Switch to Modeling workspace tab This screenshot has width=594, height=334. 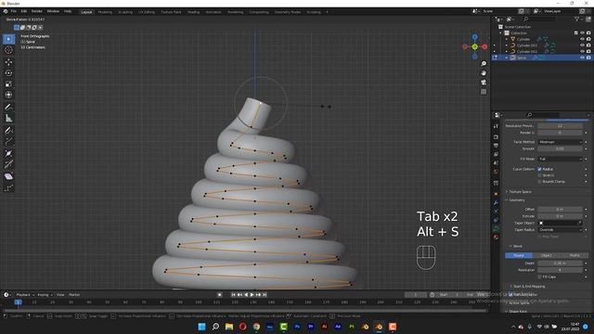(x=105, y=12)
